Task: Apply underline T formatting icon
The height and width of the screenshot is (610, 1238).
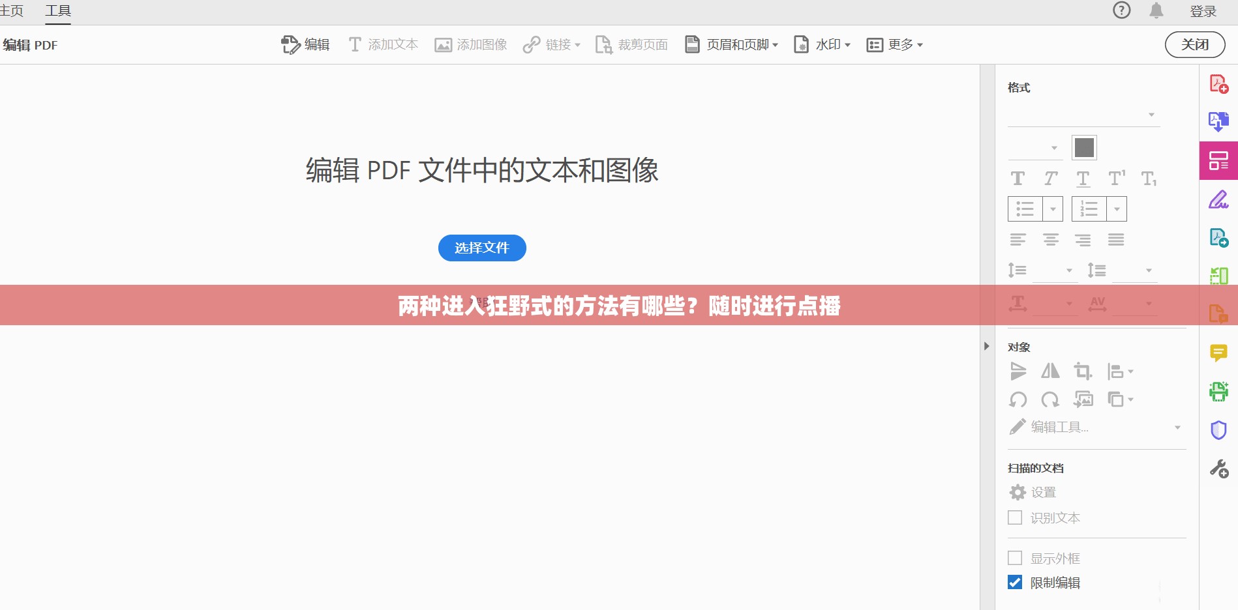Action: click(x=1083, y=179)
